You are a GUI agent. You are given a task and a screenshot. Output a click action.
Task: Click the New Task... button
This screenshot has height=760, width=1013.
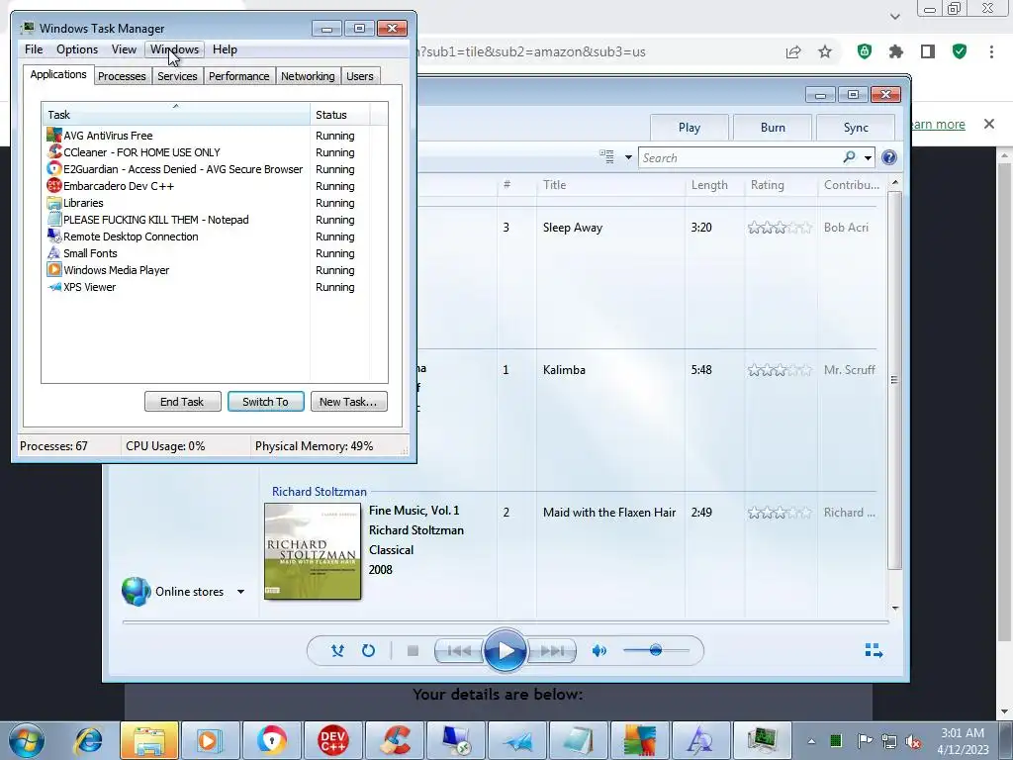(348, 402)
